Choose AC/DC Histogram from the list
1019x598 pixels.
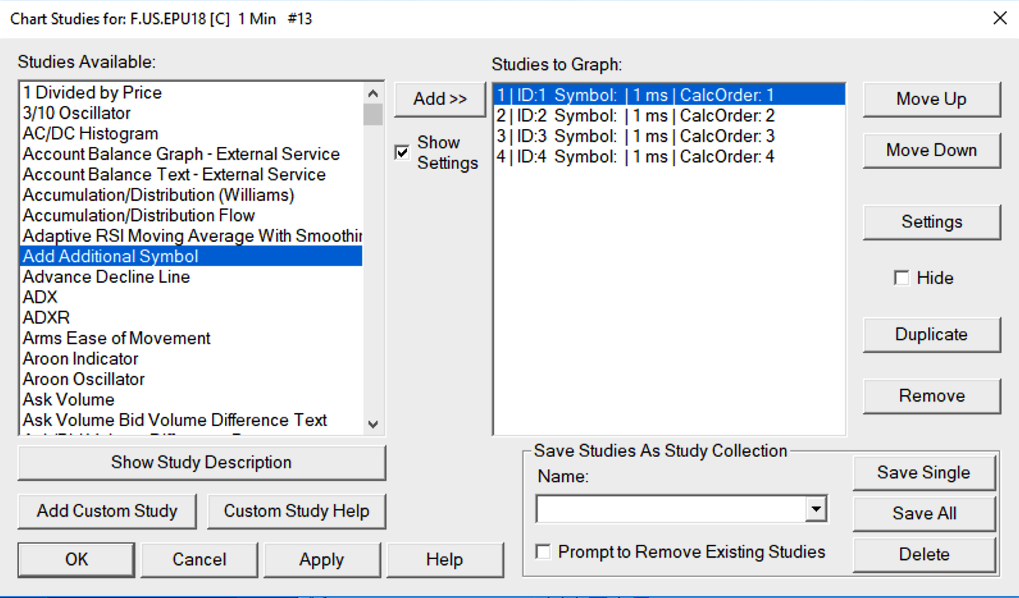pos(191,134)
